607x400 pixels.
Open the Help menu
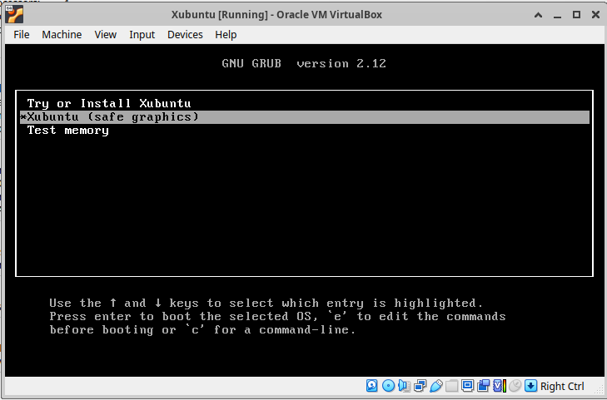coord(226,34)
